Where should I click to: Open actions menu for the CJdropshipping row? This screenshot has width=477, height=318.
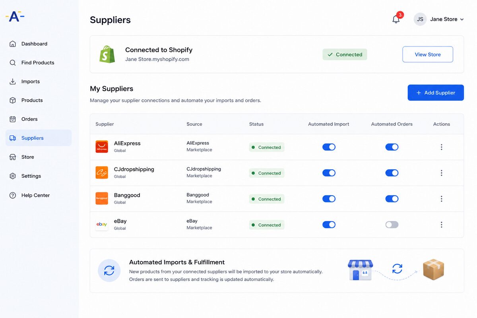(x=441, y=173)
